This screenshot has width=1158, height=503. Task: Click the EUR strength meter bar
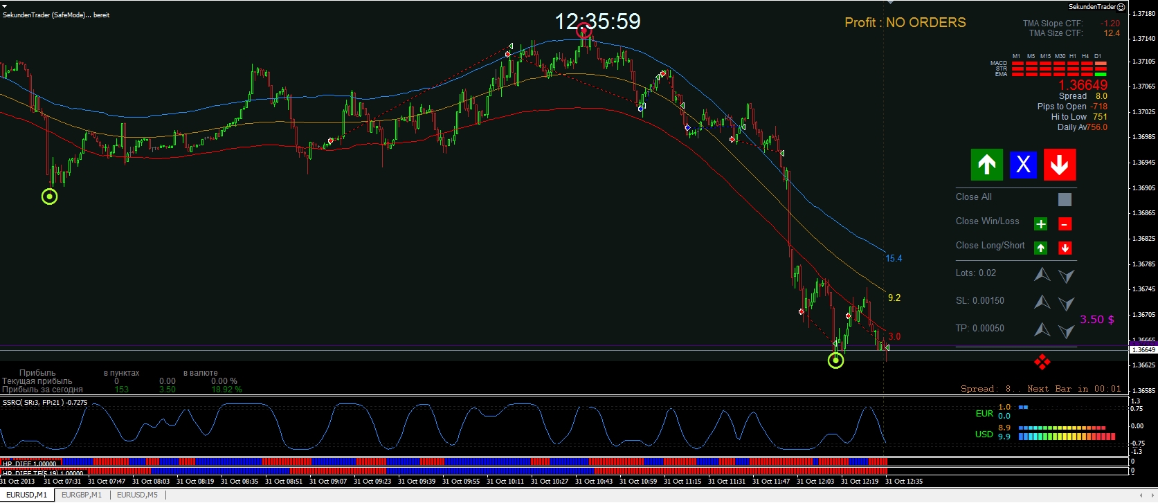[x=1023, y=408]
